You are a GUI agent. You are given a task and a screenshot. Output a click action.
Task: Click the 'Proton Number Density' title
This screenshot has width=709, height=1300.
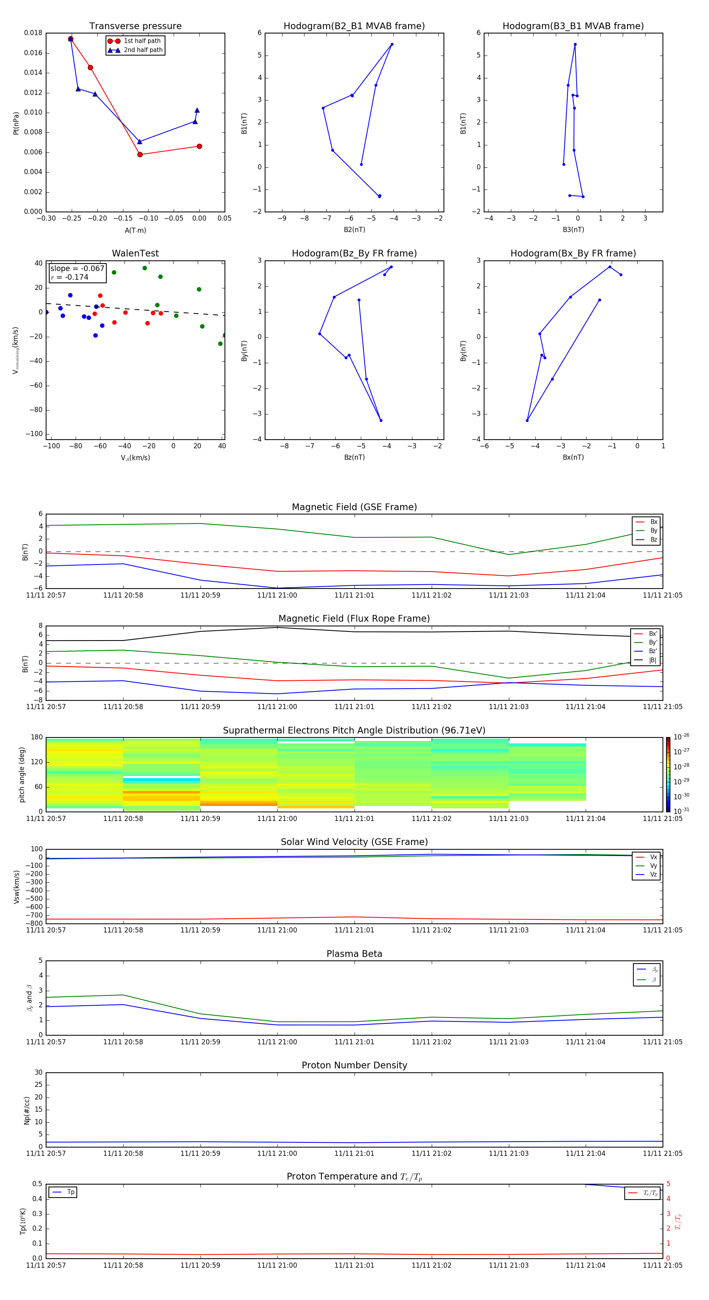(x=354, y=1065)
